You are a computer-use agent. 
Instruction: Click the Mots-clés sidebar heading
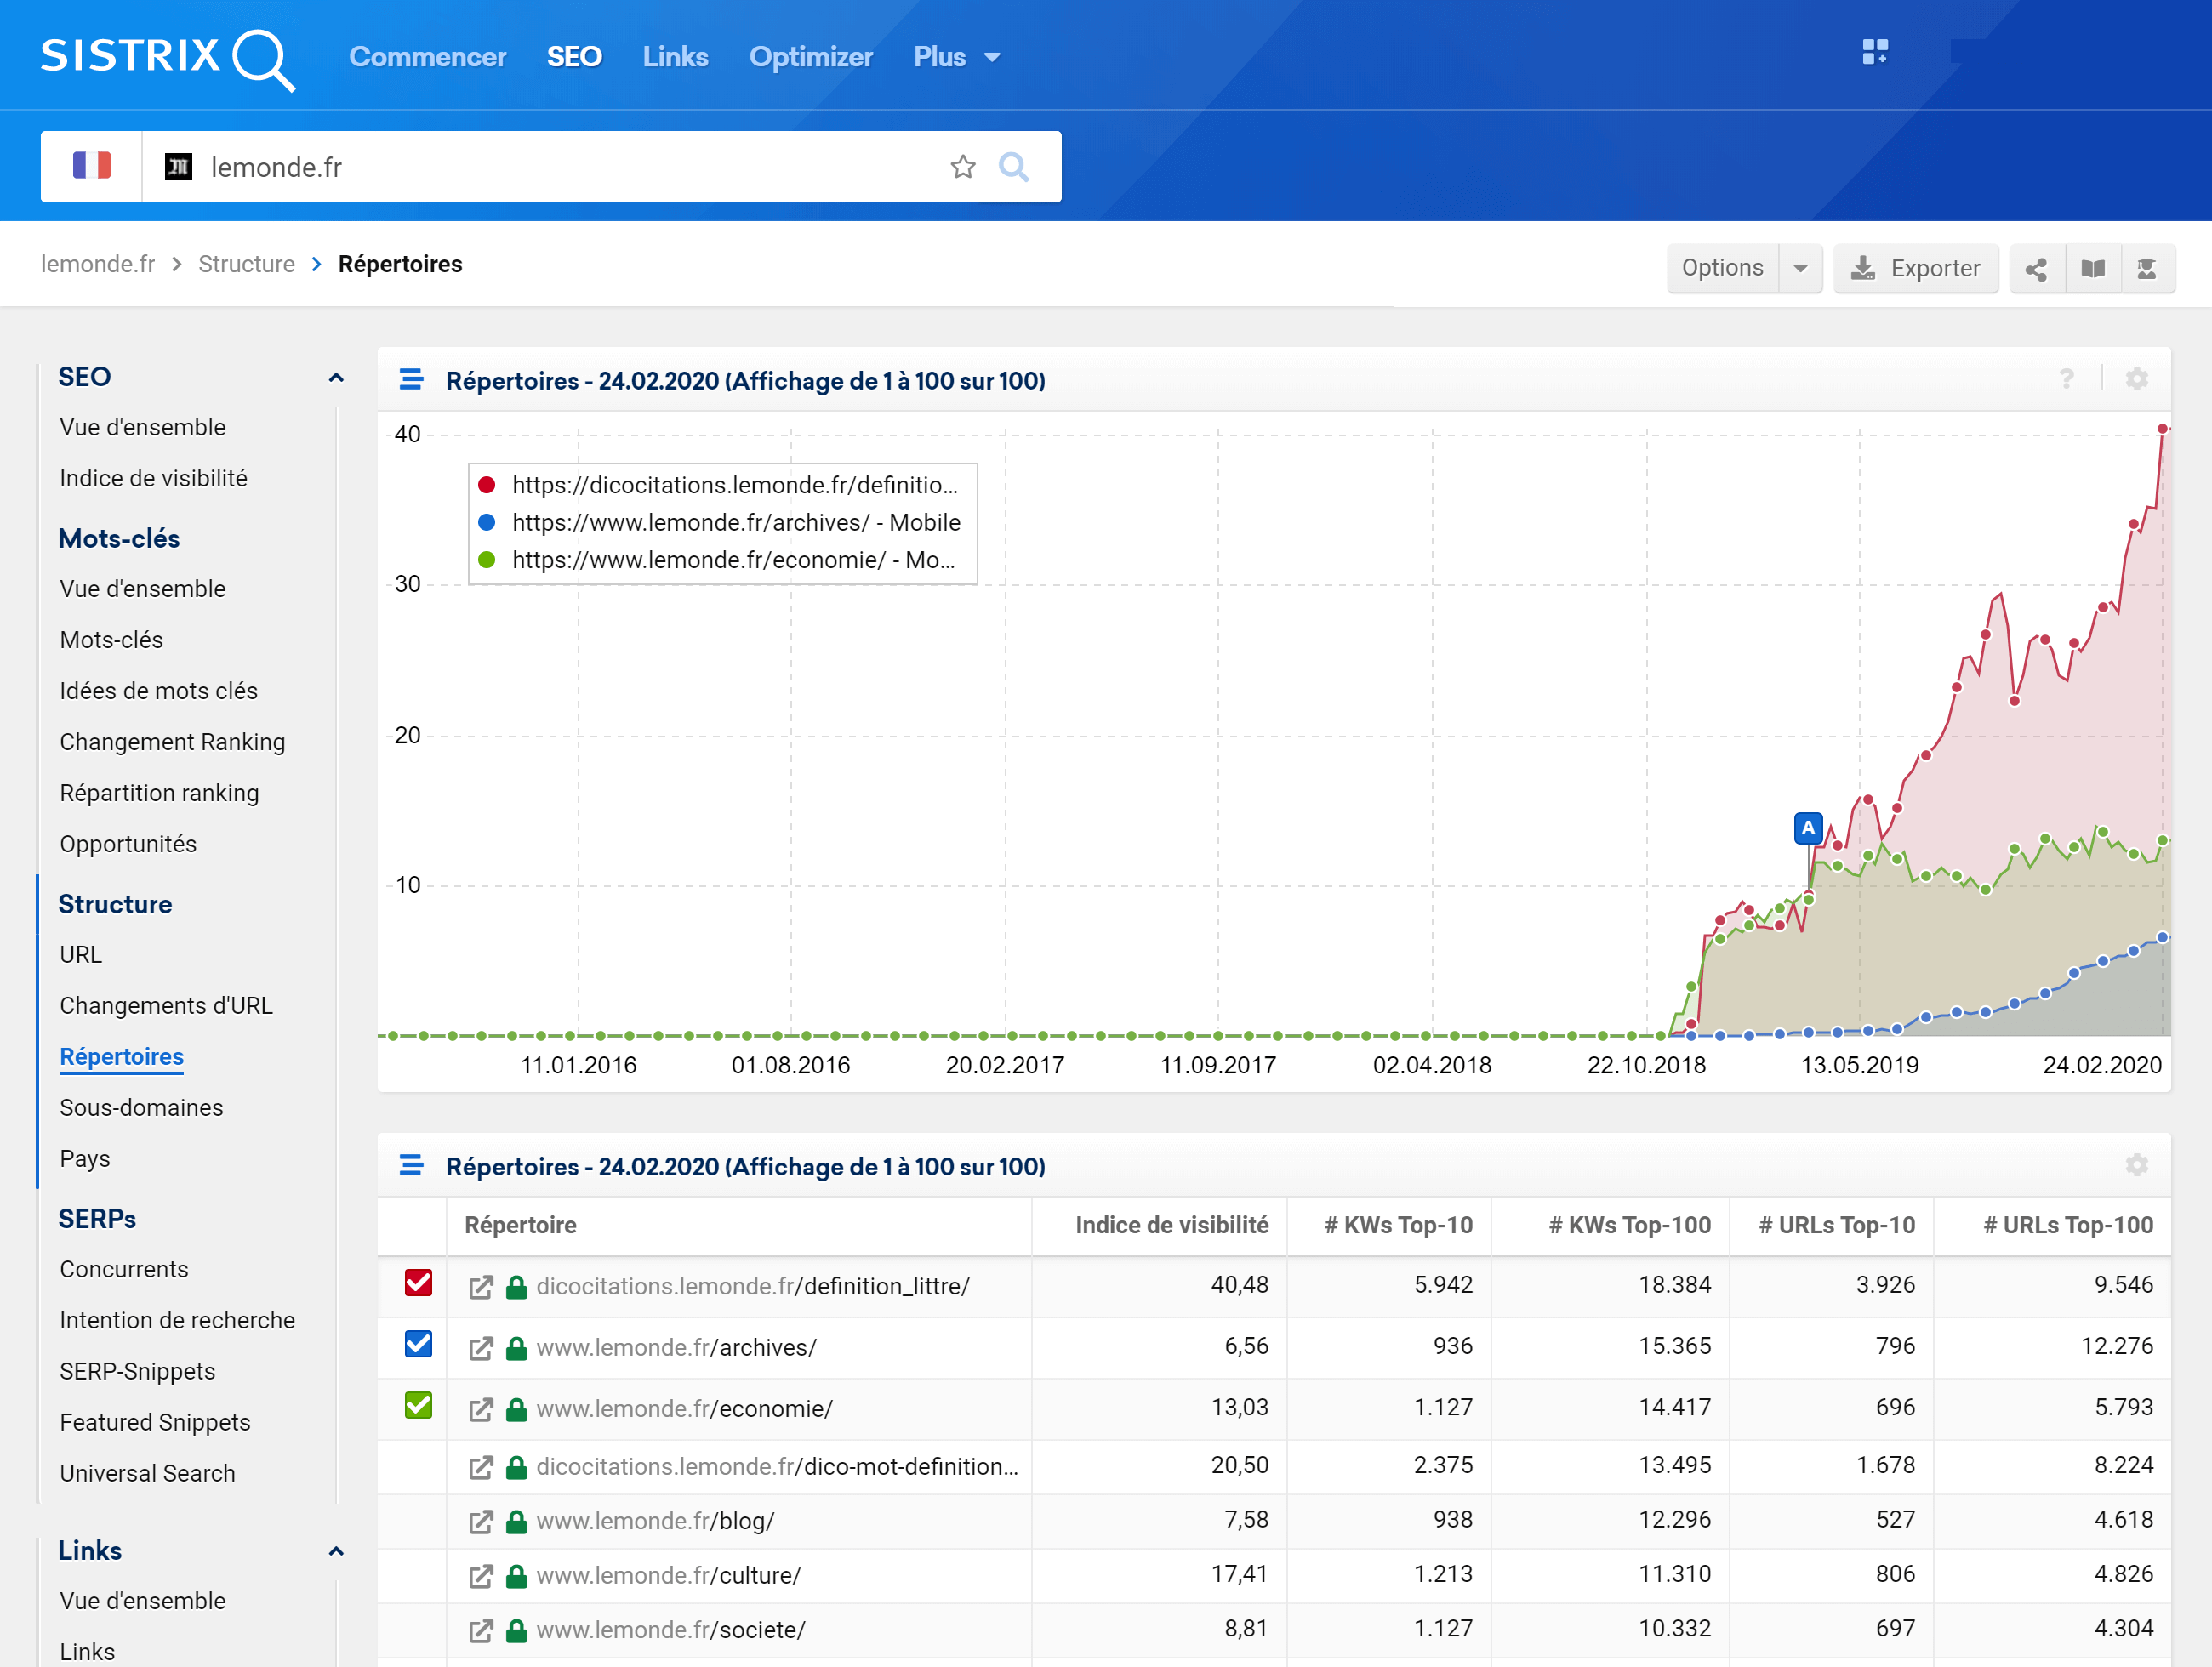click(119, 538)
